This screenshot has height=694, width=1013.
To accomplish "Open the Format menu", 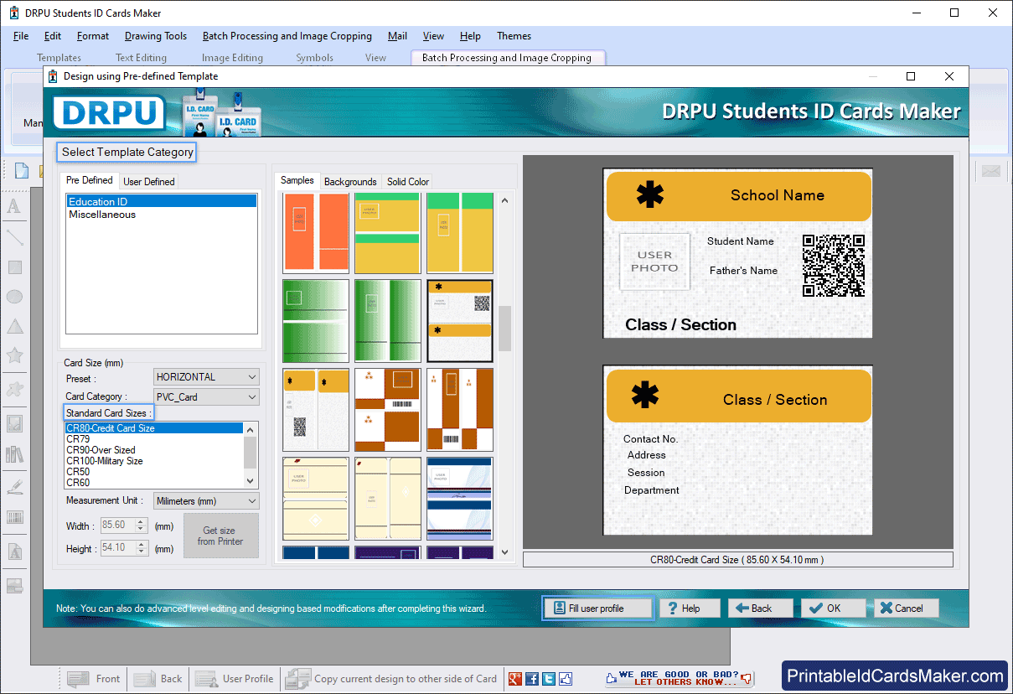I will coord(93,36).
